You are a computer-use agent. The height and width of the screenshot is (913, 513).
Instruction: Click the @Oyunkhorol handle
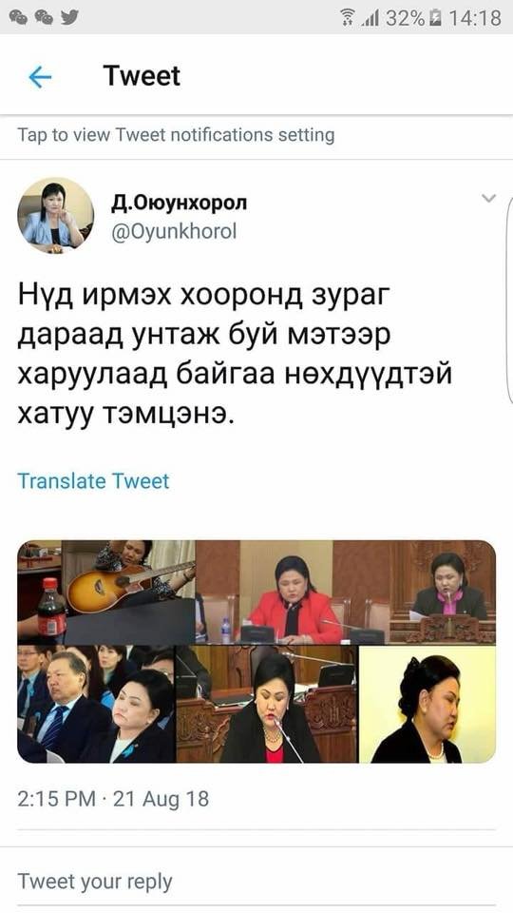(173, 232)
